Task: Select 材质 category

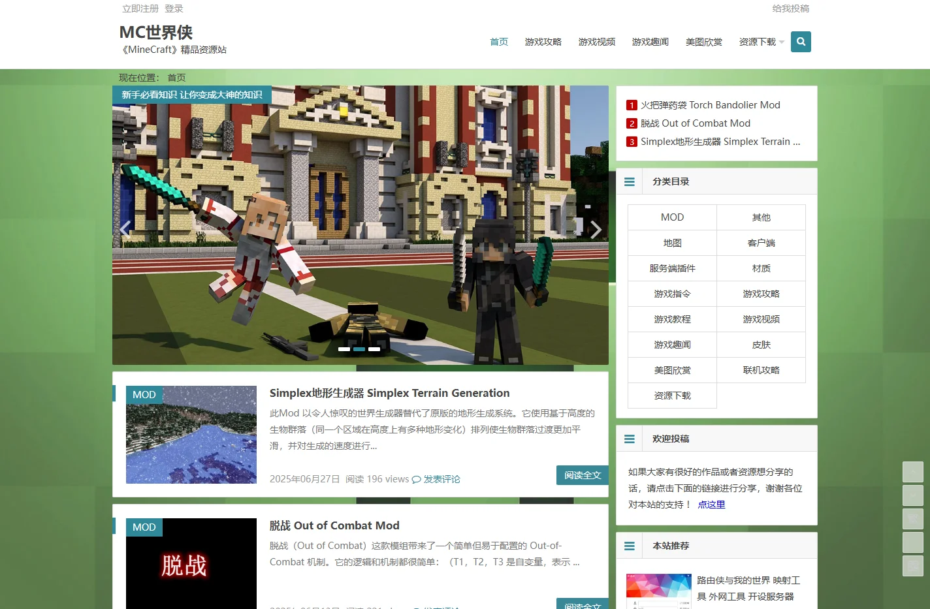Action: point(761,268)
